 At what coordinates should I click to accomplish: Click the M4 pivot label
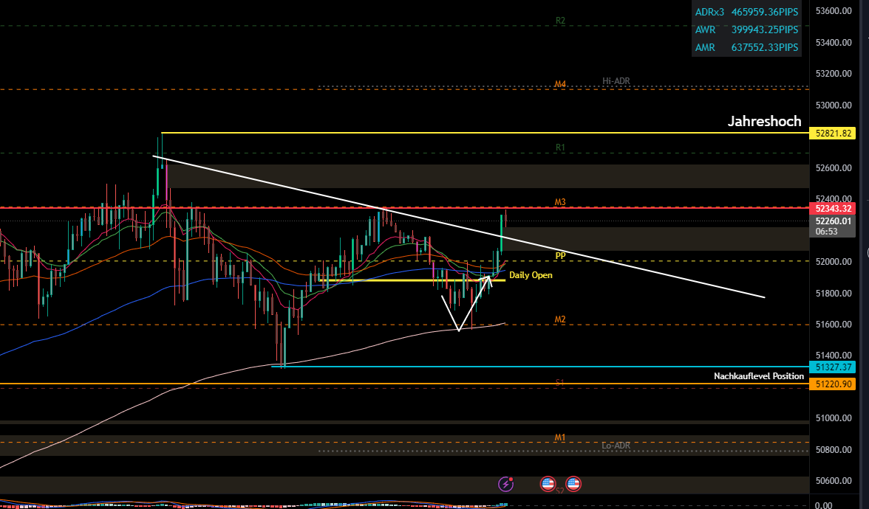[560, 85]
